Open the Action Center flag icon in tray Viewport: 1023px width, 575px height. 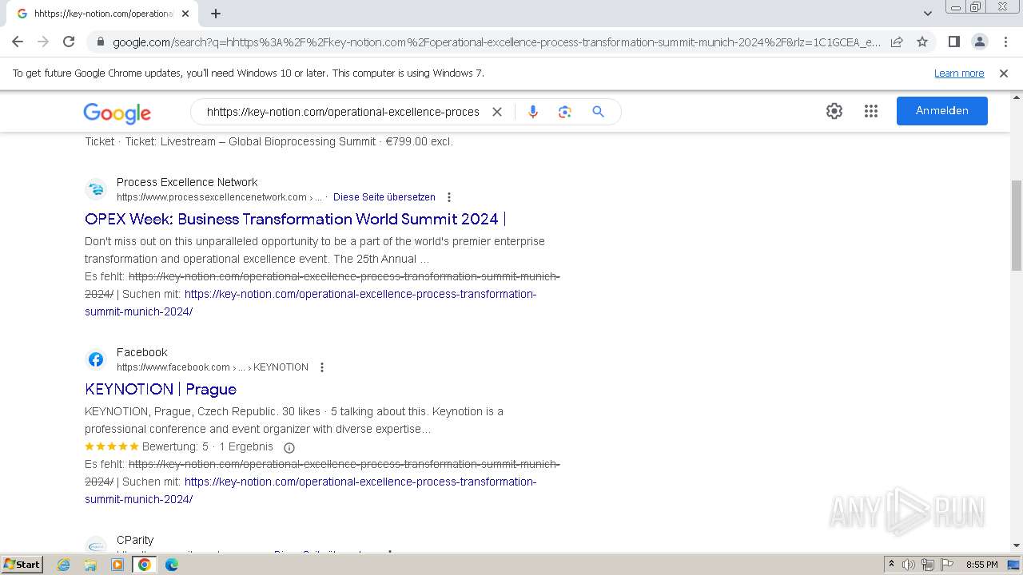point(947,565)
